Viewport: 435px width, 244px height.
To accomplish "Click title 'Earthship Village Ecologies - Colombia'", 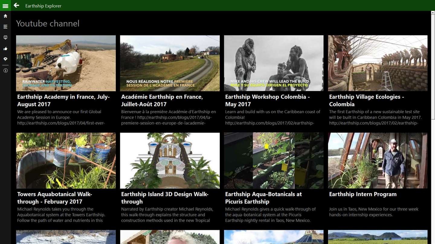I will [x=366, y=100].
